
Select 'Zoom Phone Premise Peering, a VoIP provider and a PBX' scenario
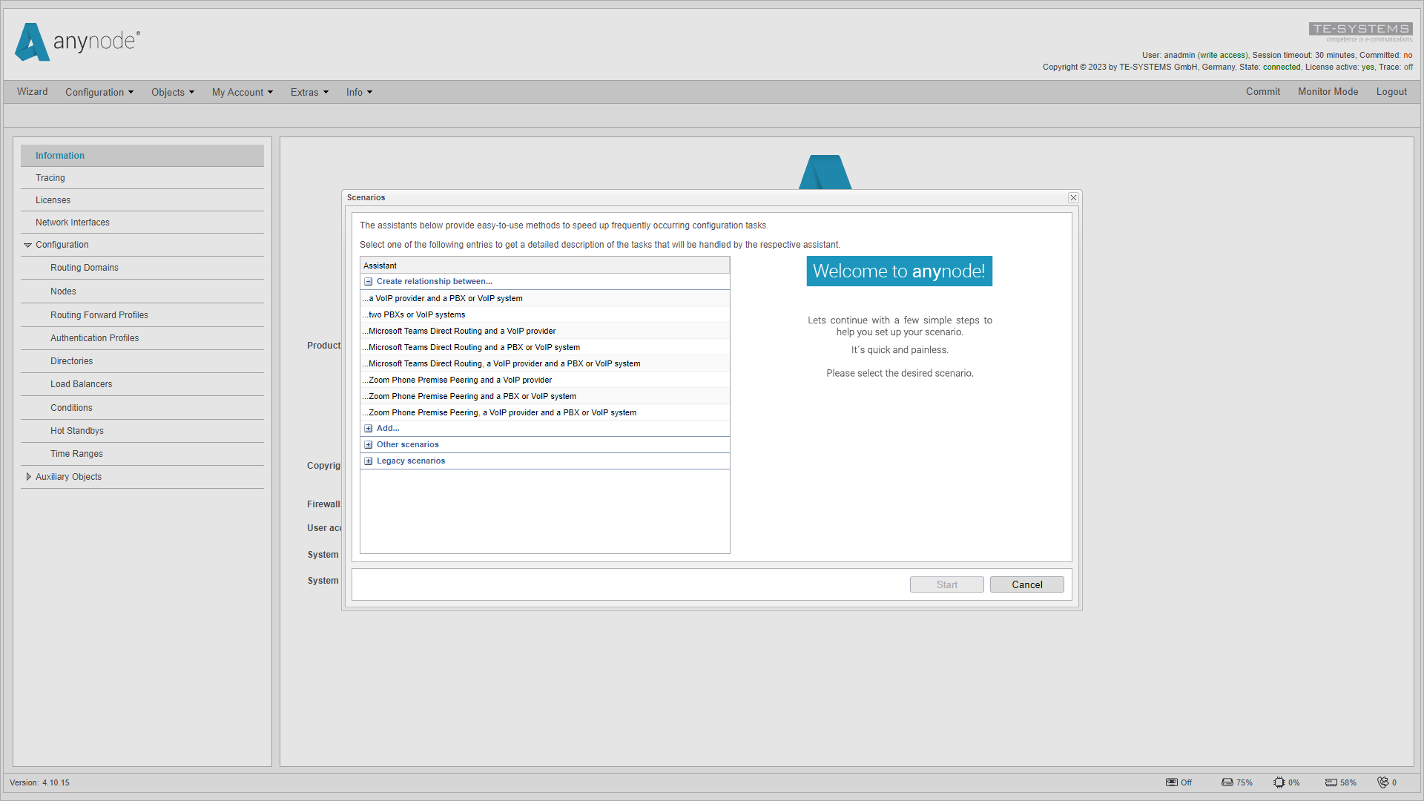click(545, 412)
